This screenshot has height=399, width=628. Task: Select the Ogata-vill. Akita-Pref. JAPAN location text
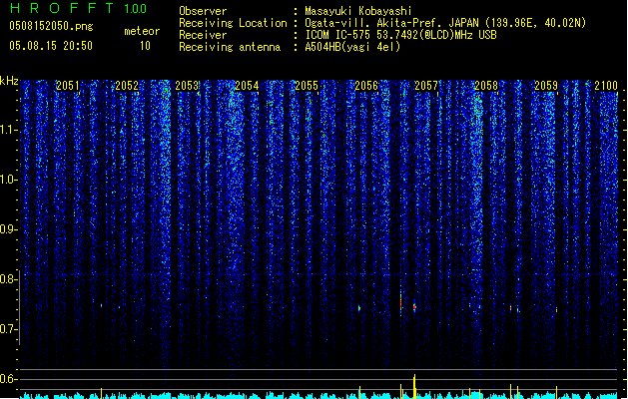click(445, 23)
